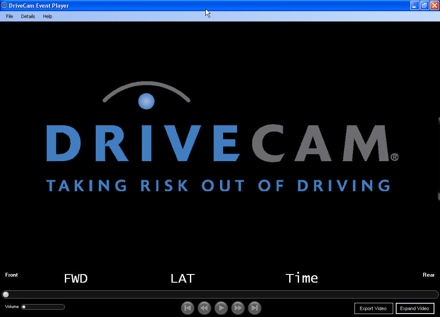Toggle the FWD accelerometer graph label
Screen dimensions: 440x317
tap(76, 278)
